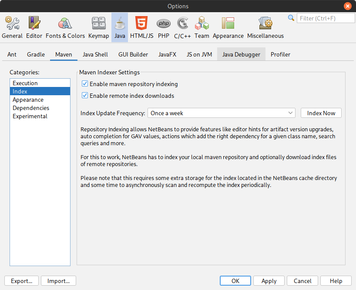Switch to the JavaFX tab
This screenshot has width=356, height=290.
(x=167, y=54)
